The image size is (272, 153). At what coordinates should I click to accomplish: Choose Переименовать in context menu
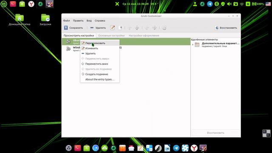click(100, 43)
